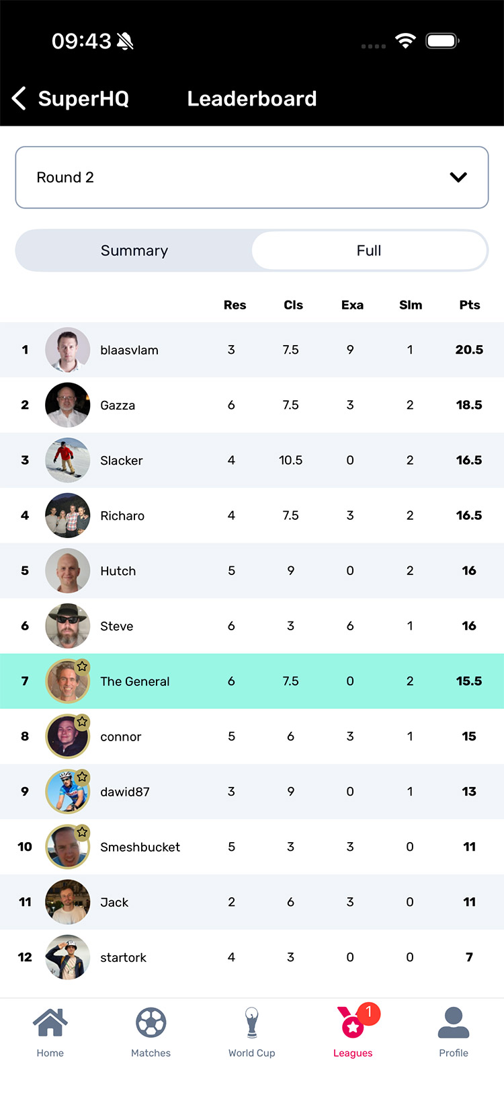Open the Round 2 dropdown
This screenshot has height=1097, width=504.
coord(252,177)
